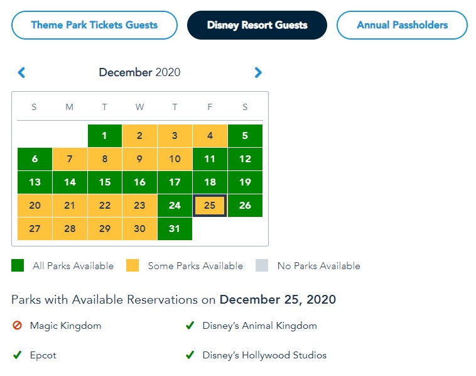This screenshot has width=476, height=376.
Task: Click December 7 on the calendar
Action: coord(69,159)
